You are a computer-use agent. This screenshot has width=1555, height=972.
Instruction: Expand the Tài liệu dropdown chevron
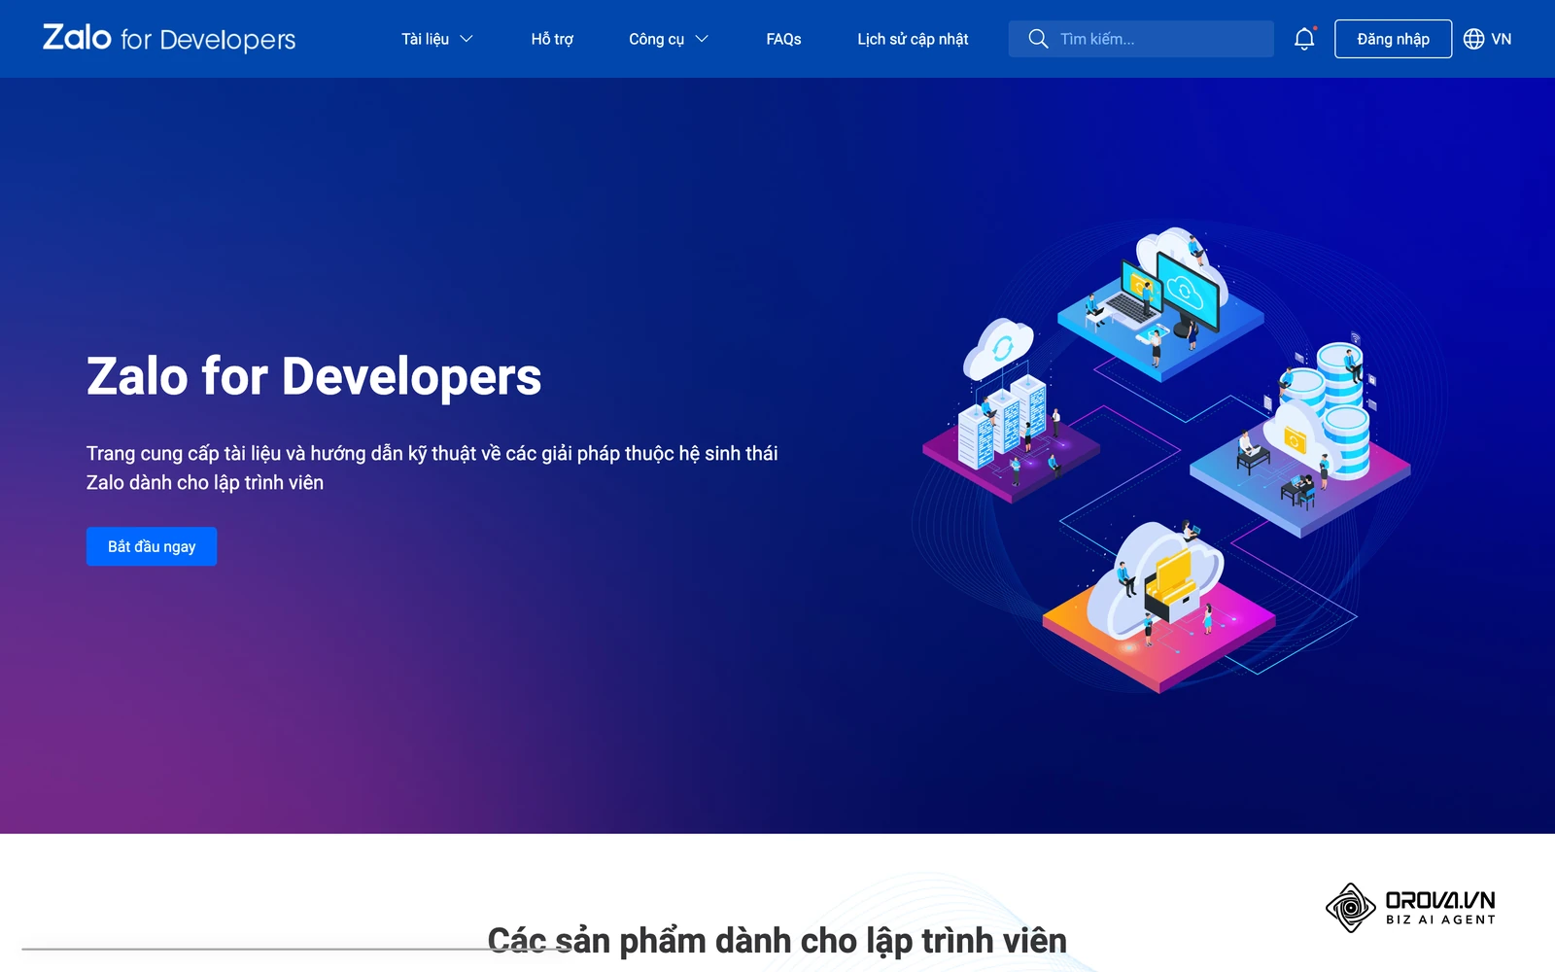coord(466,39)
